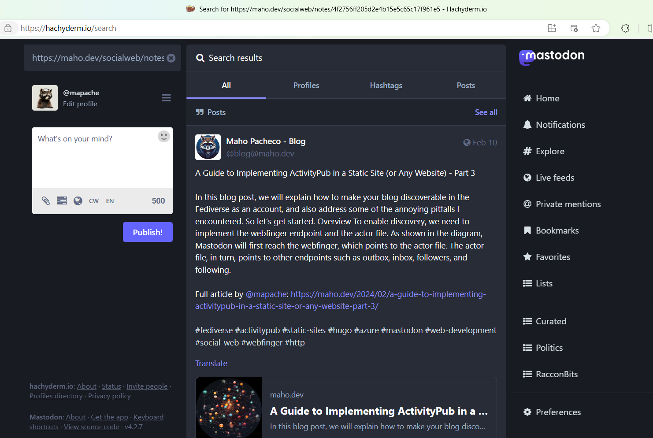Open the Lists sidebar icon
The height and width of the screenshot is (438, 653).
pyautogui.click(x=527, y=283)
